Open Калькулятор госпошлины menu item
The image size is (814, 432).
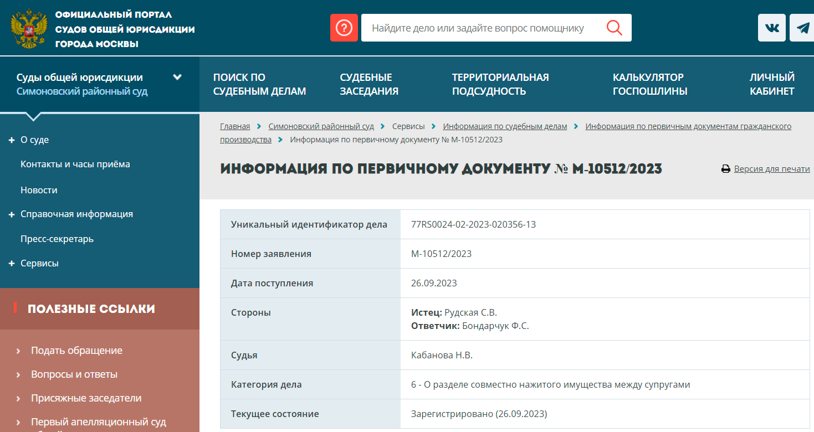(x=650, y=84)
